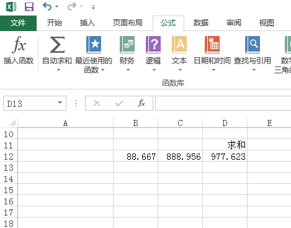Select row 13 header
Image resolution: width=291 pixels, height=228 pixels.
pos(9,168)
